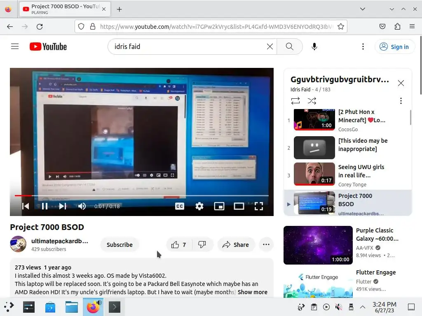Viewport: 422px width, 316px height.
Task: Subscribe to ultimatepackardb channel
Action: click(x=120, y=244)
